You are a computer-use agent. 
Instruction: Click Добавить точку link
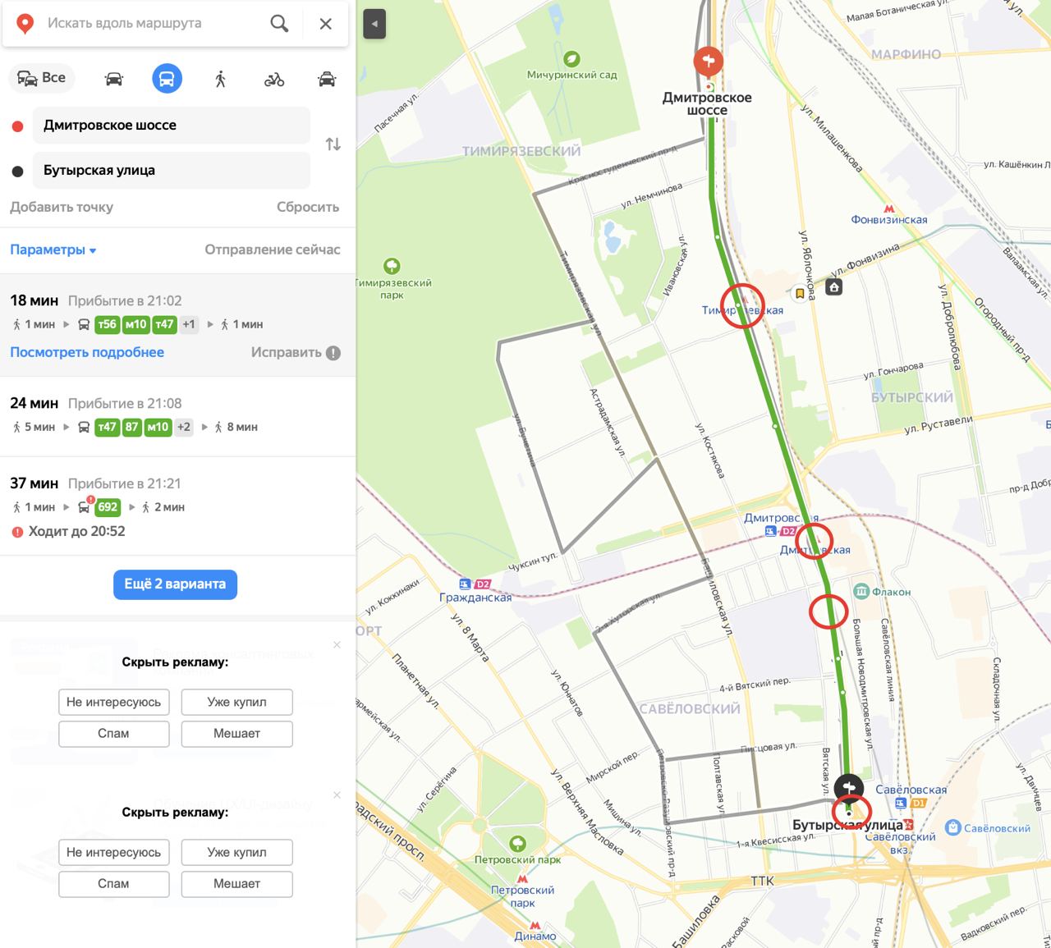62,207
